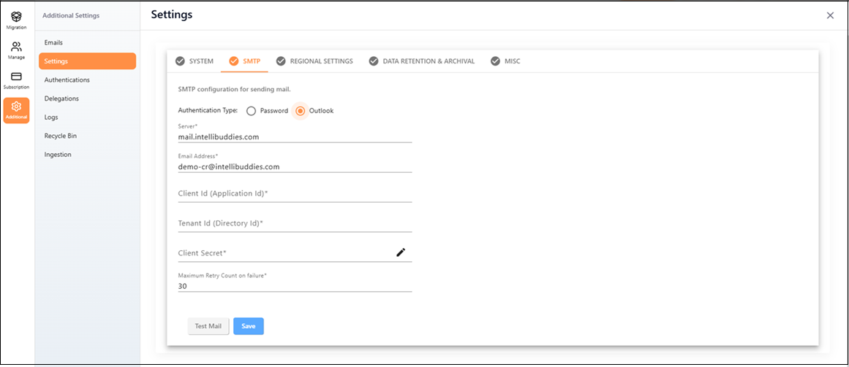
Task: Click the Test Mail button
Action: (208, 326)
